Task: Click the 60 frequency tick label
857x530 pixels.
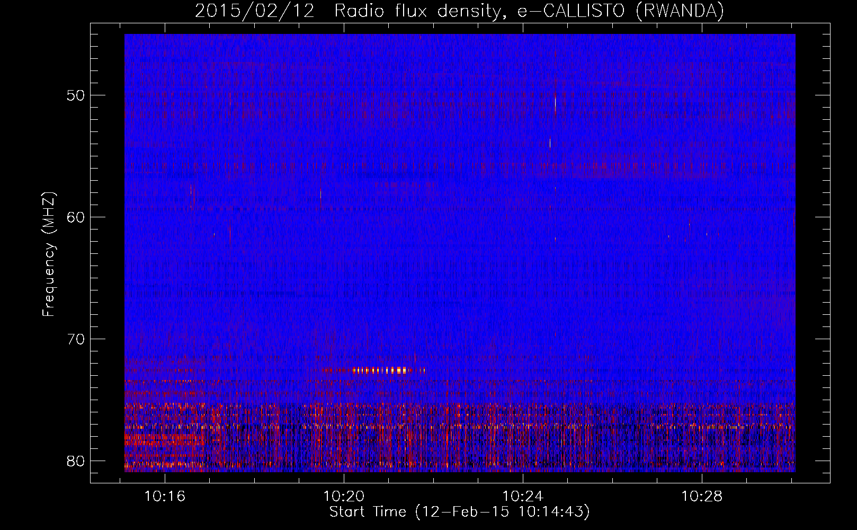Action: click(x=76, y=217)
